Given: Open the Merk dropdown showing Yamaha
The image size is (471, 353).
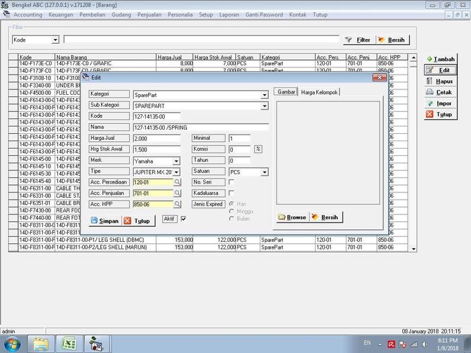Looking at the screenshot, I should (176, 161).
